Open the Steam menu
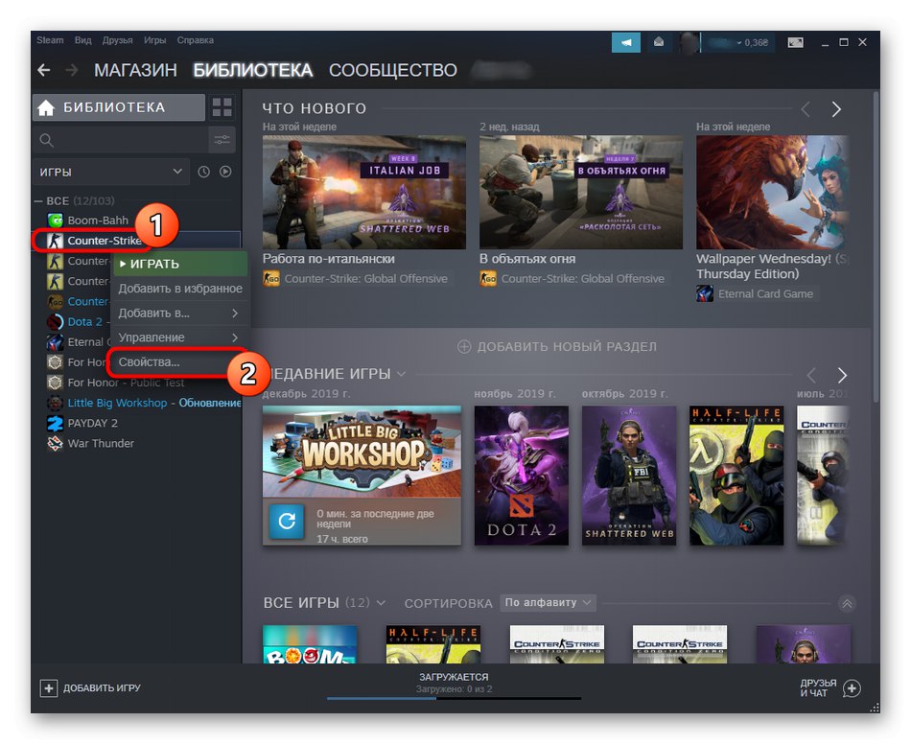The height and width of the screenshot is (744, 911). tap(50, 40)
